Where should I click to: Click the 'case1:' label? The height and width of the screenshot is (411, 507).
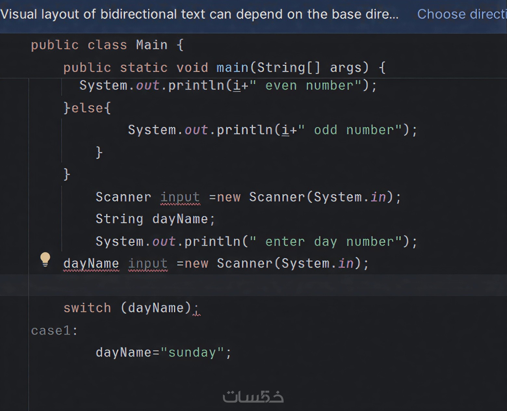pos(54,331)
